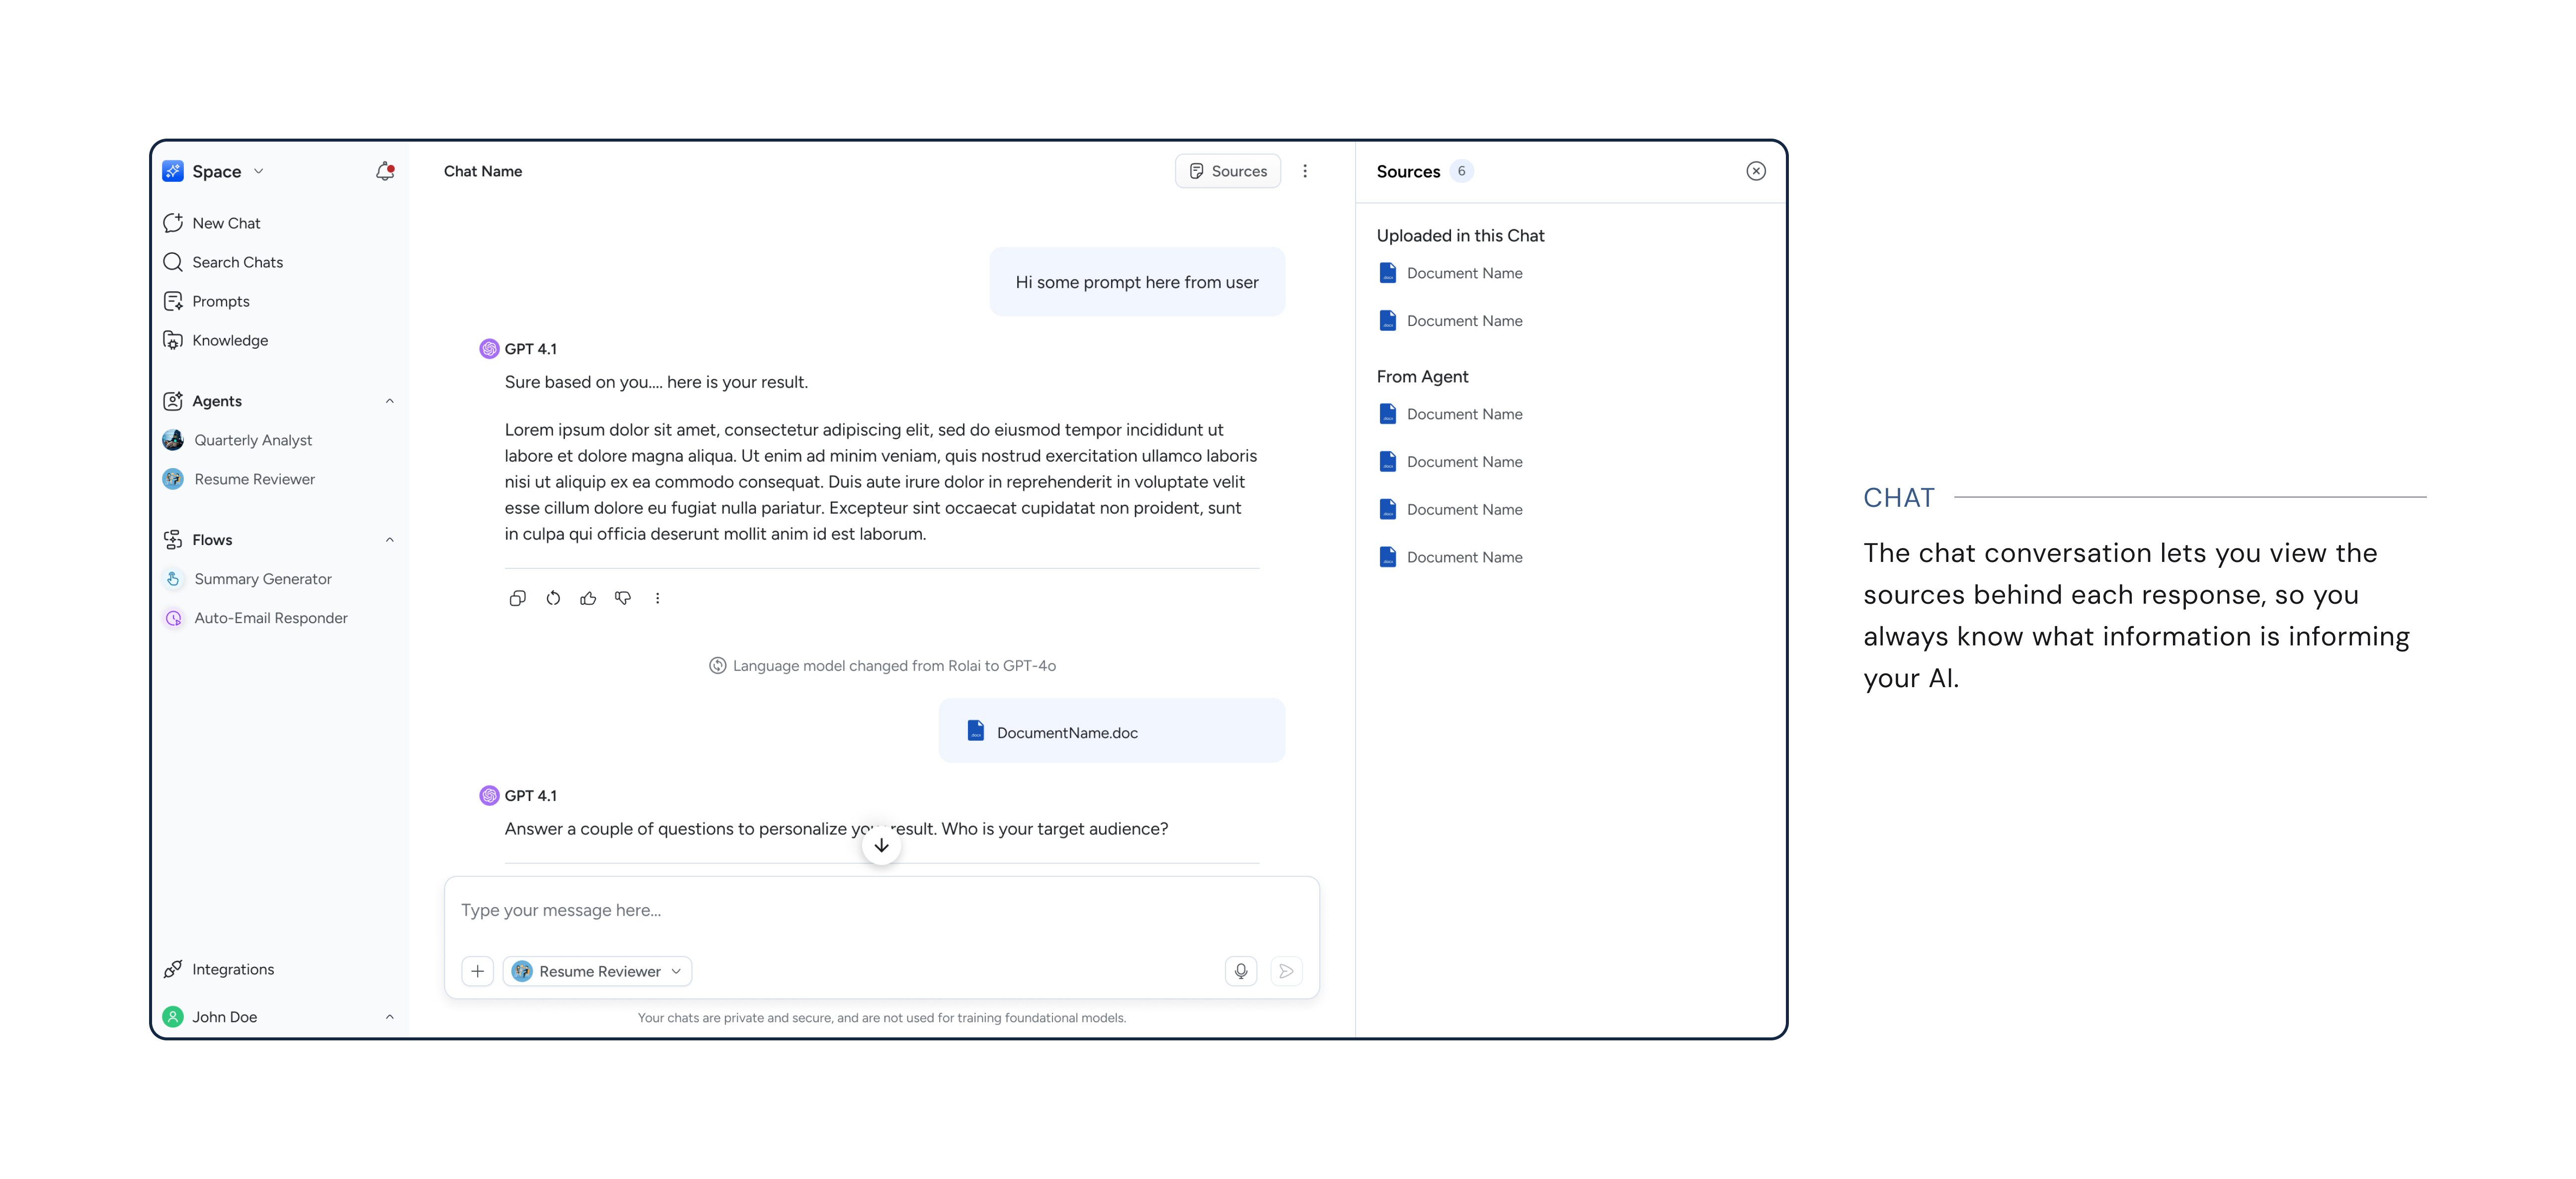Open the Prompts section
The image size is (2576, 1179).
coord(221,301)
